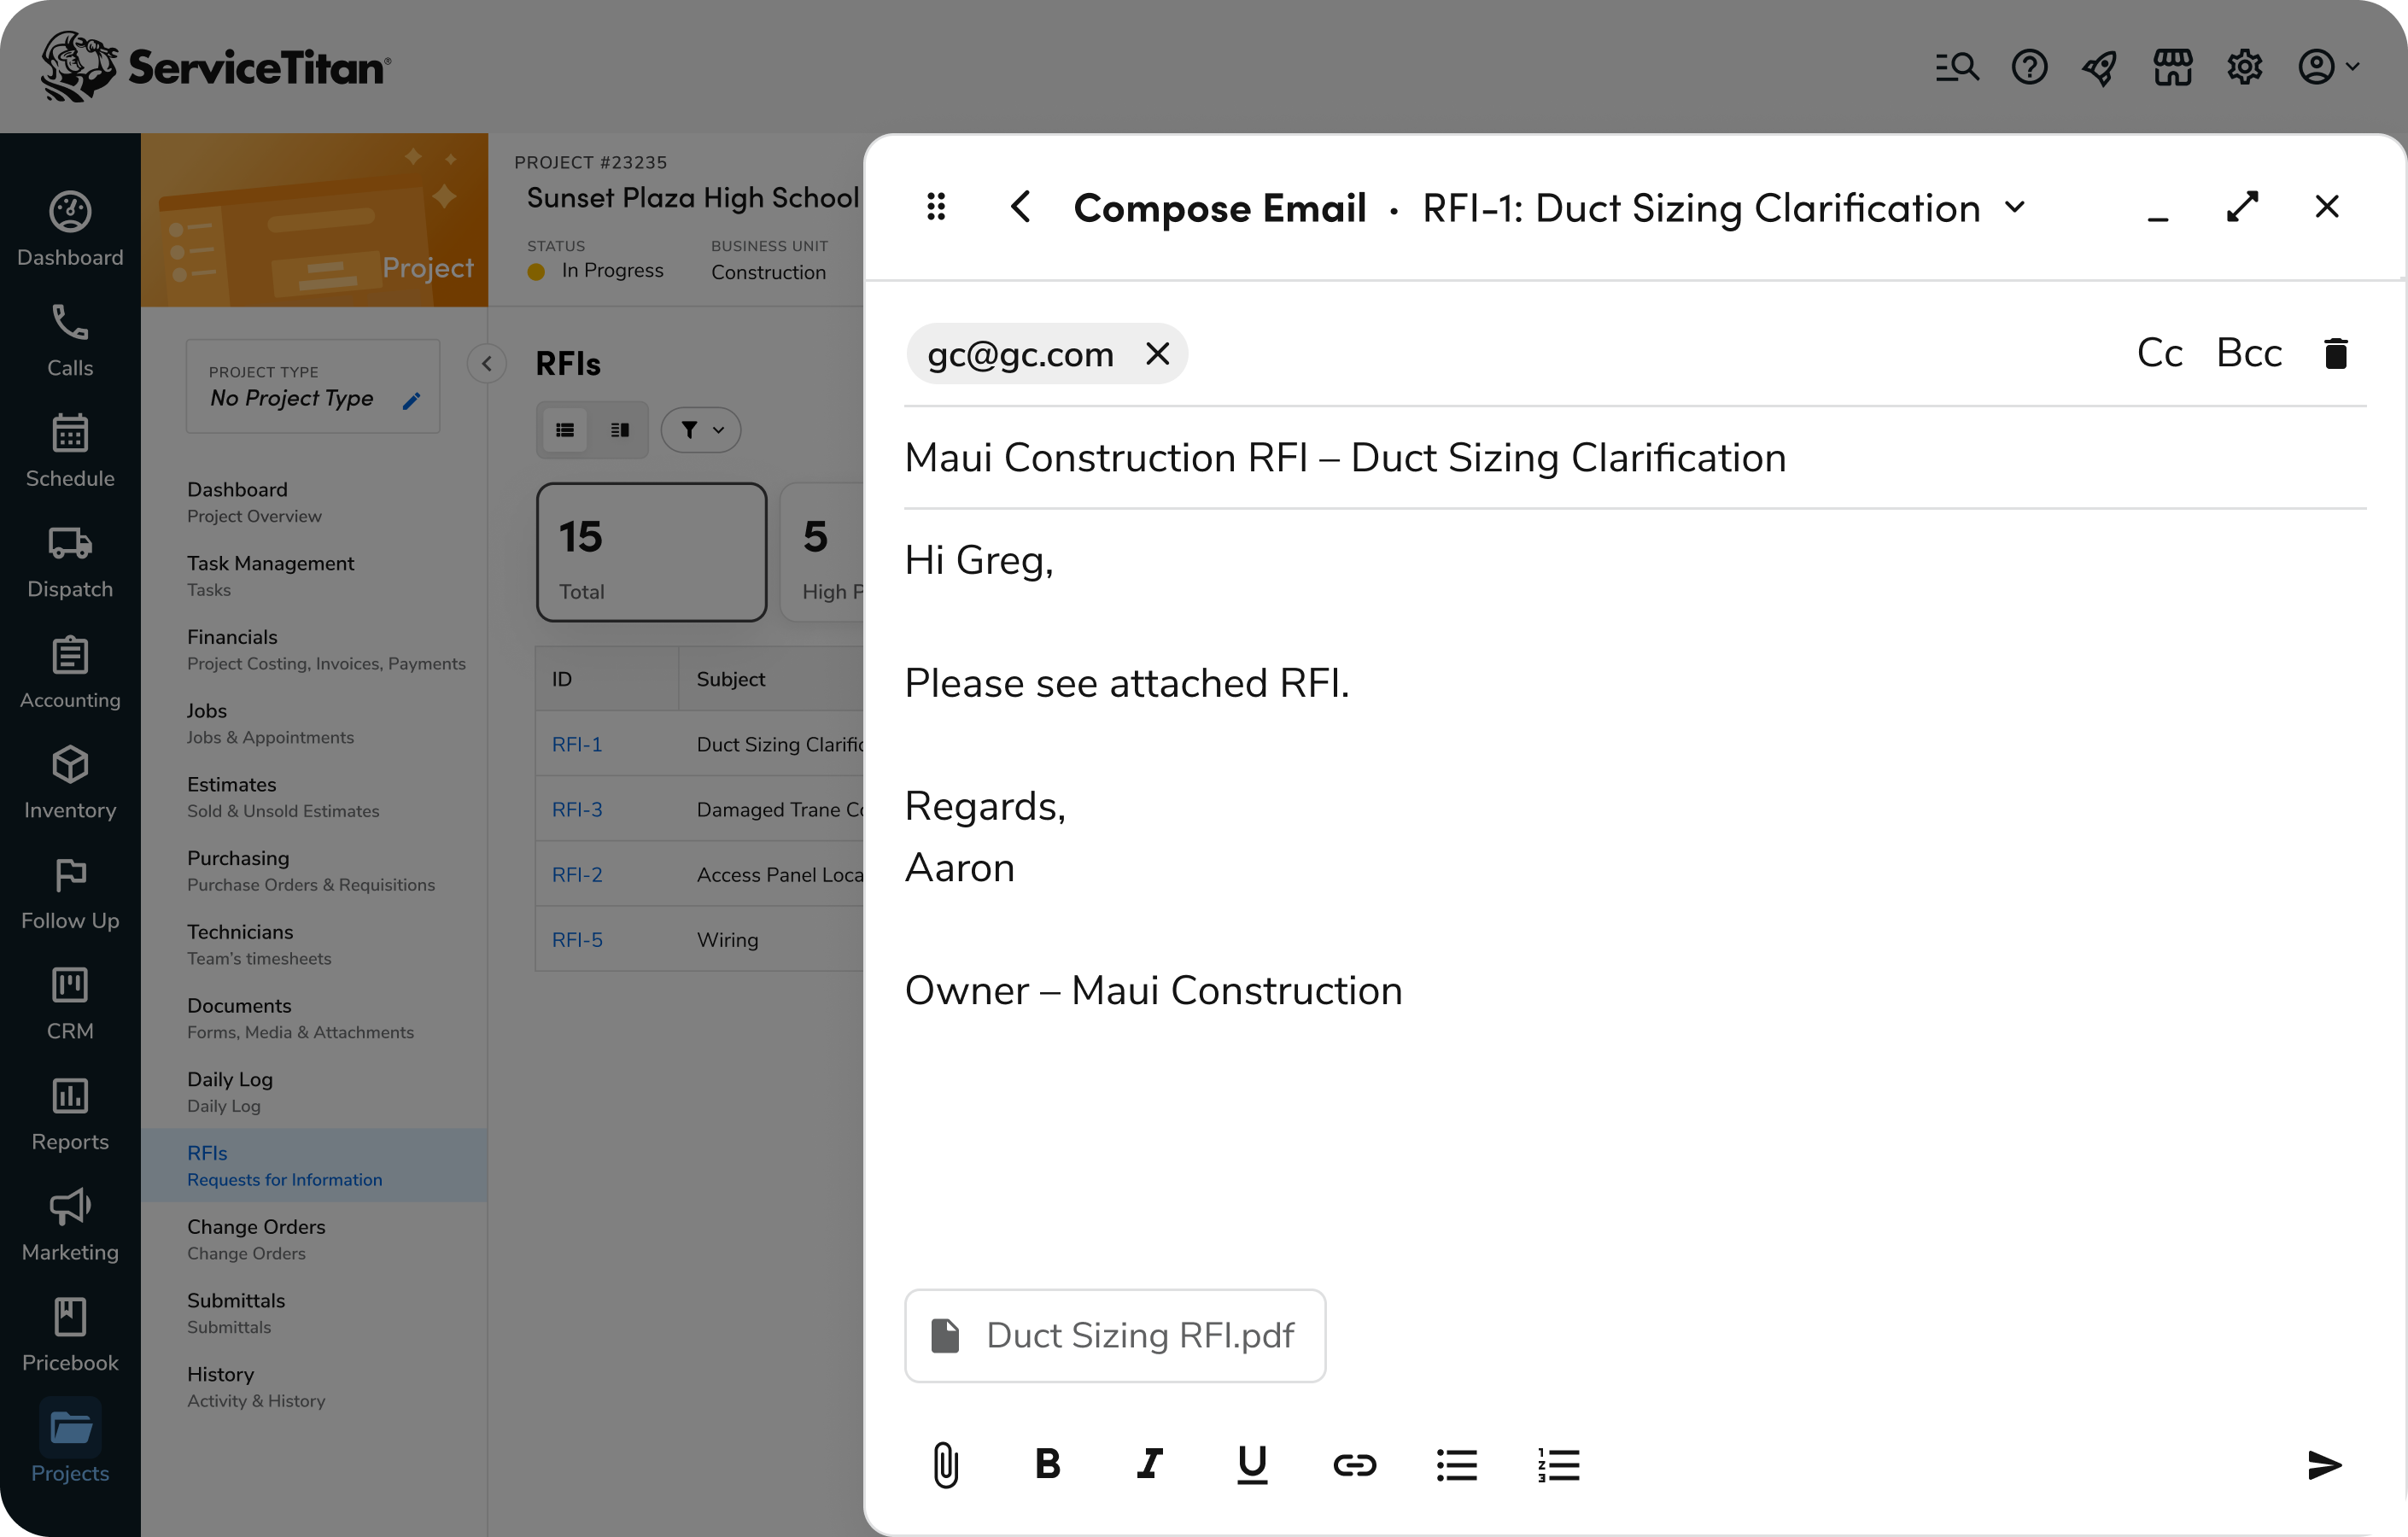The height and width of the screenshot is (1537, 2408).
Task: Remove gc@gc.com recipient chip
Action: pyautogui.click(x=1157, y=353)
